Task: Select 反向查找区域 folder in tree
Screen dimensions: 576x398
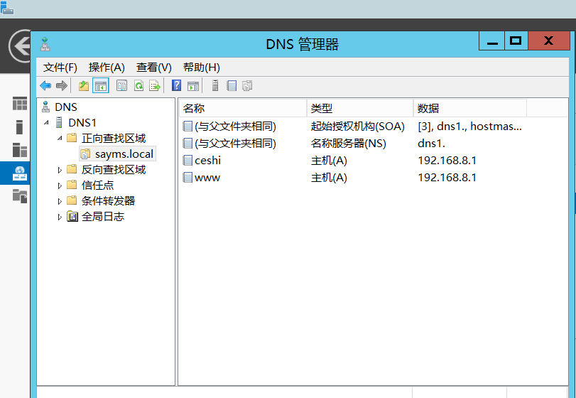Action: point(114,170)
